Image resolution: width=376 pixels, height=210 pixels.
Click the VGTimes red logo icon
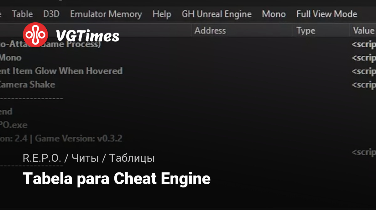tap(35, 35)
